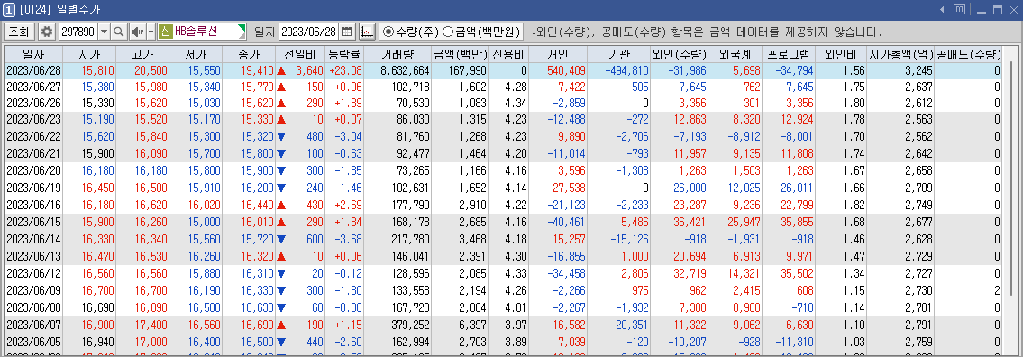The image size is (1023, 357).
Task: Click the stock code field 297890
Action: click(78, 31)
